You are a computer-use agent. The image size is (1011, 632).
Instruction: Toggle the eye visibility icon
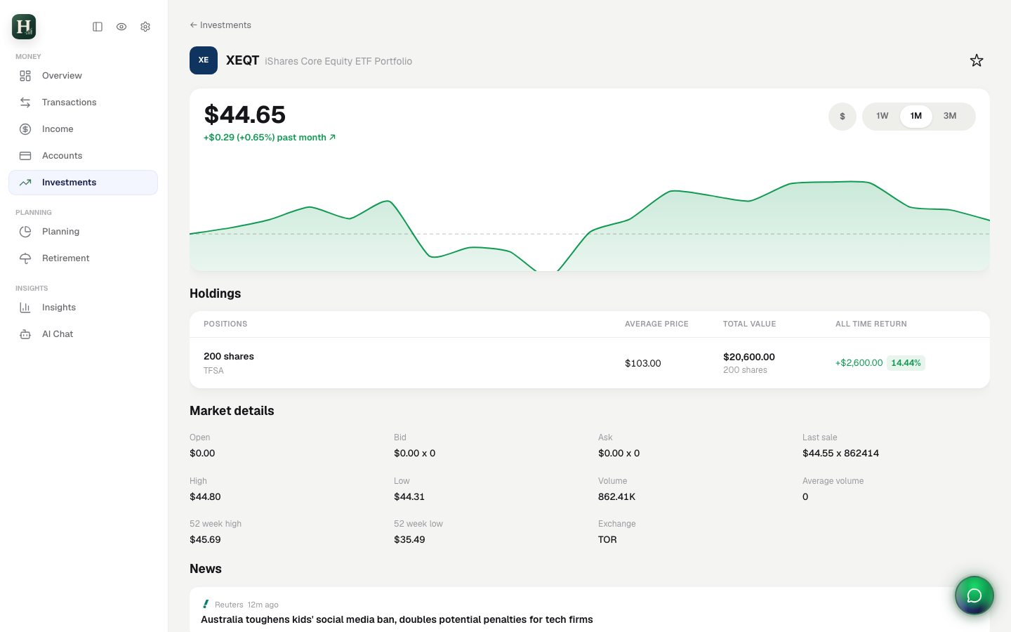point(121,27)
